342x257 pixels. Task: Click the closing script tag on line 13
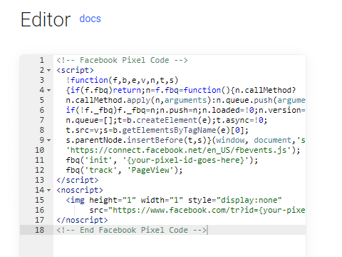click(x=78, y=180)
